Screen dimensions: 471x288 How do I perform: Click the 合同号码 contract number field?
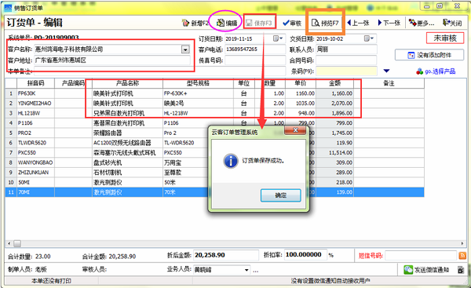[346, 60]
